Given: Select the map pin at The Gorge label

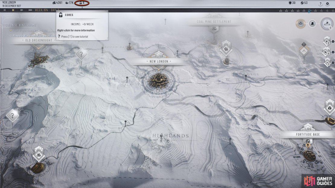Looking at the screenshot, I should 246,77.
